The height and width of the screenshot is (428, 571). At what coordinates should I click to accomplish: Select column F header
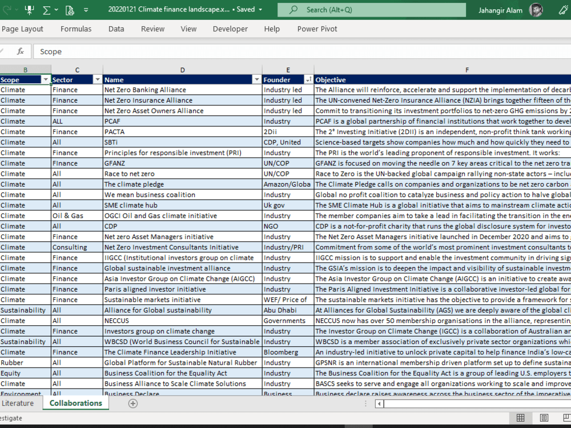[467, 70]
